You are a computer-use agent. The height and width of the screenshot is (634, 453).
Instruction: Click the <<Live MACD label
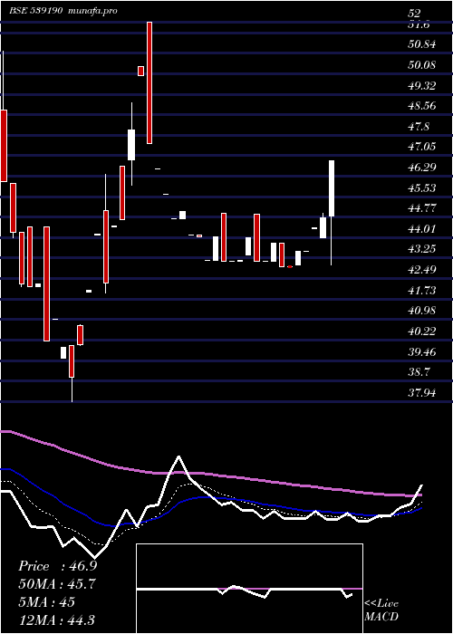click(381, 610)
